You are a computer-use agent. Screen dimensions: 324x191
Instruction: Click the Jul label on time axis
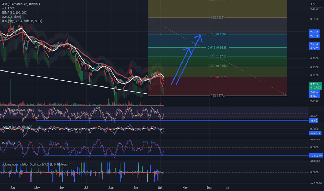(86, 188)
